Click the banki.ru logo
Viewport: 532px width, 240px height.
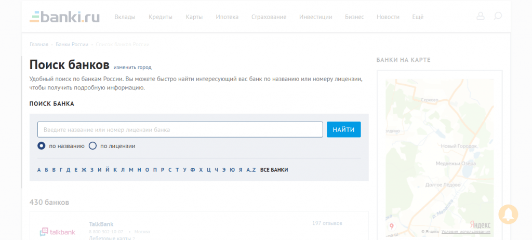(x=64, y=16)
